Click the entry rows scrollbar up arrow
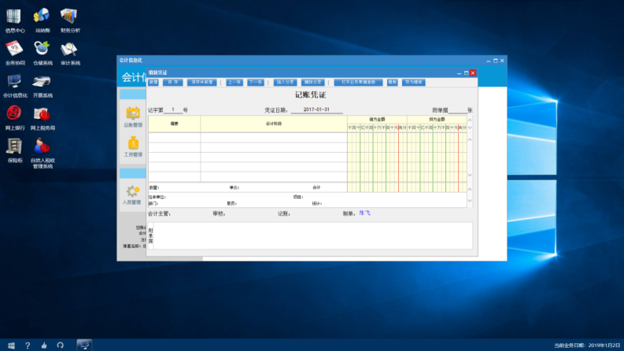The width and height of the screenshot is (624, 351). (x=470, y=139)
